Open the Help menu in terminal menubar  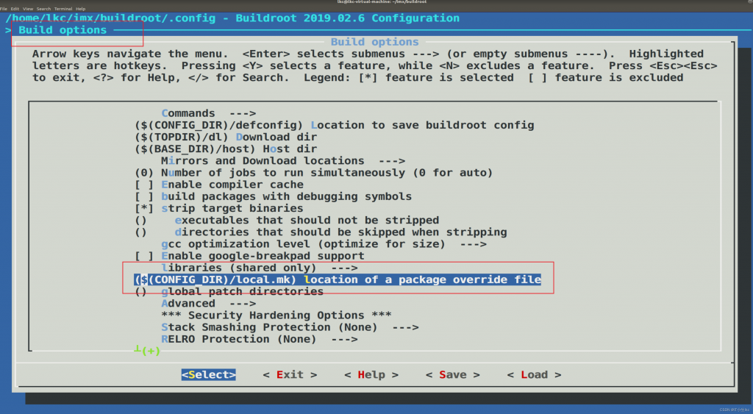(x=80, y=9)
